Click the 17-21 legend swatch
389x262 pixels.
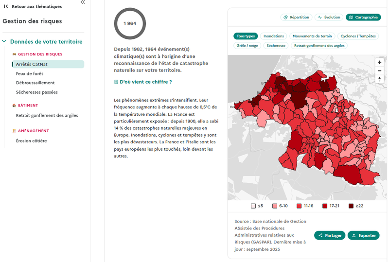[x=325, y=206]
